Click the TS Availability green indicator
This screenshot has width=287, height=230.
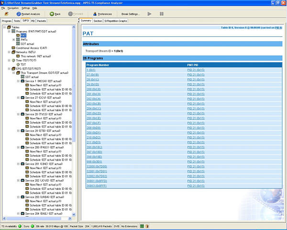[x=19, y=226]
